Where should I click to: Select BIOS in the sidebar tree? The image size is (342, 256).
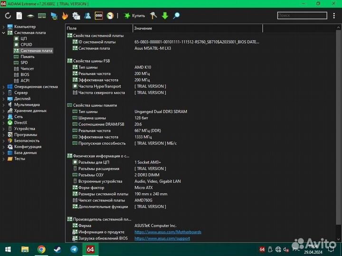(25, 75)
